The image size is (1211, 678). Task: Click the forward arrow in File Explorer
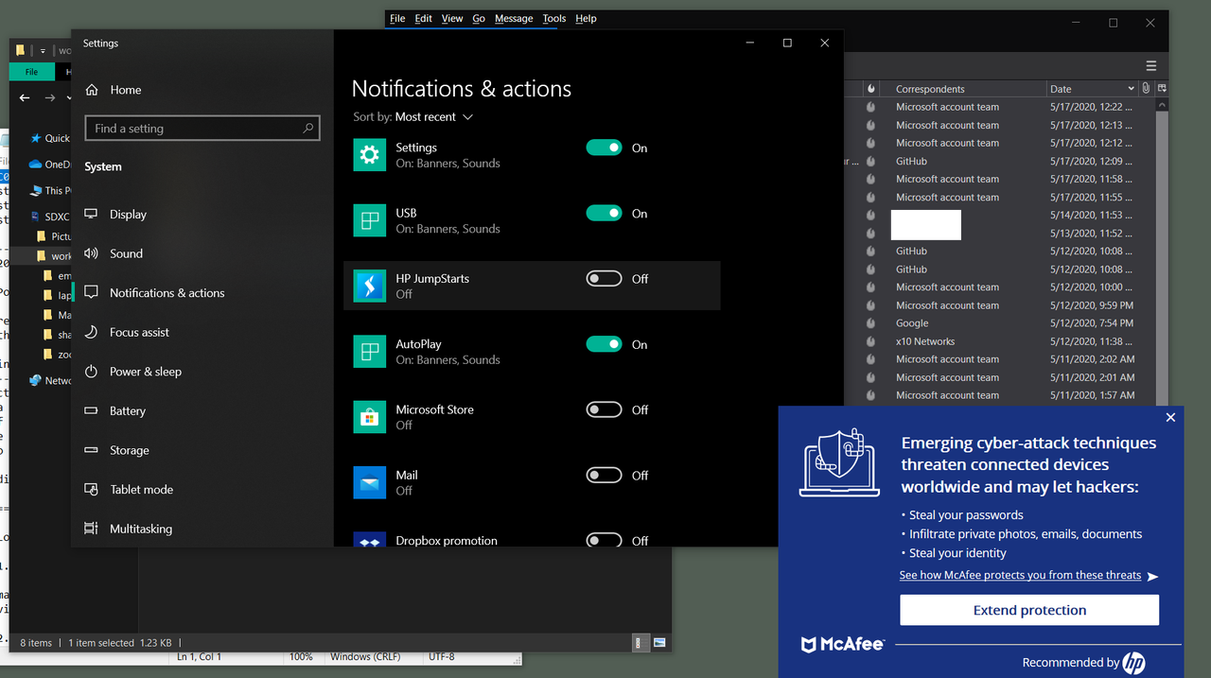[x=48, y=97]
